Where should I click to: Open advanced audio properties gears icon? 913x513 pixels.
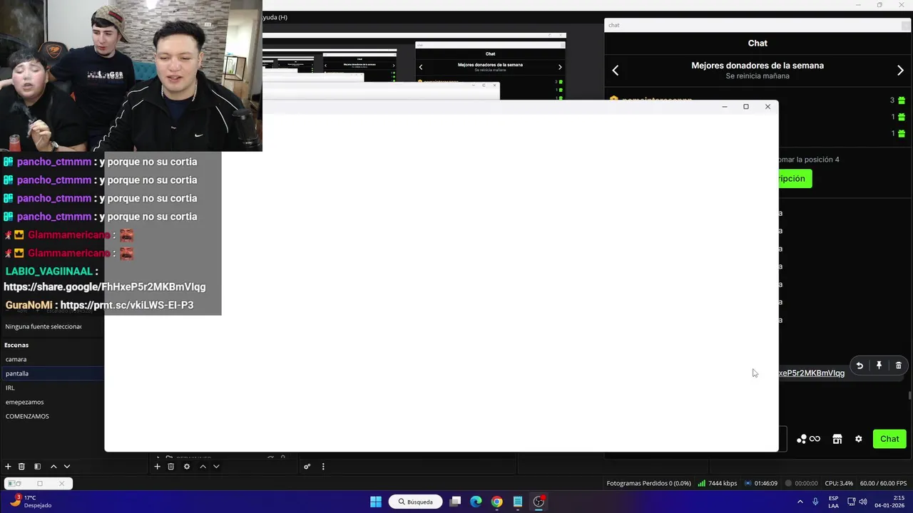[x=307, y=467]
